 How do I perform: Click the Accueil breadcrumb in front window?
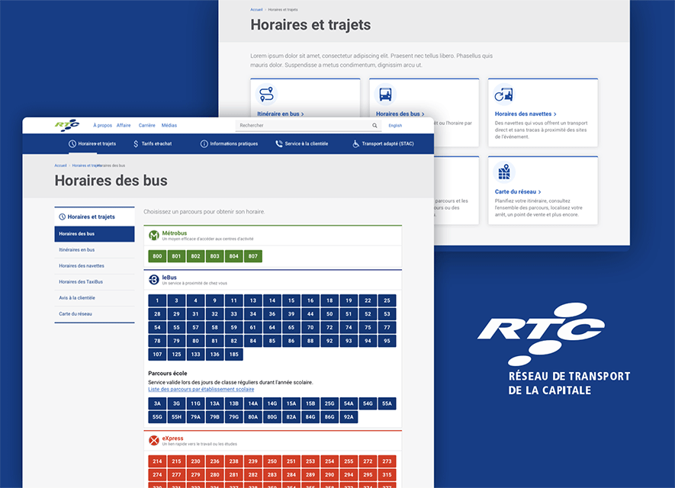point(60,165)
